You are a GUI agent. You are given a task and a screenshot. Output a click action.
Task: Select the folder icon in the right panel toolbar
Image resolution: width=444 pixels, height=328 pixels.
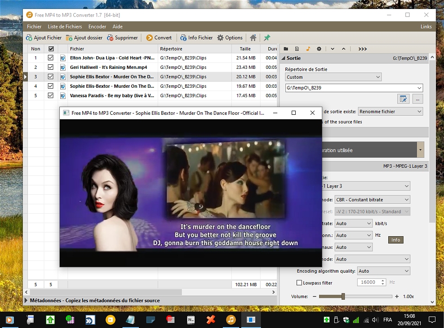click(x=286, y=49)
